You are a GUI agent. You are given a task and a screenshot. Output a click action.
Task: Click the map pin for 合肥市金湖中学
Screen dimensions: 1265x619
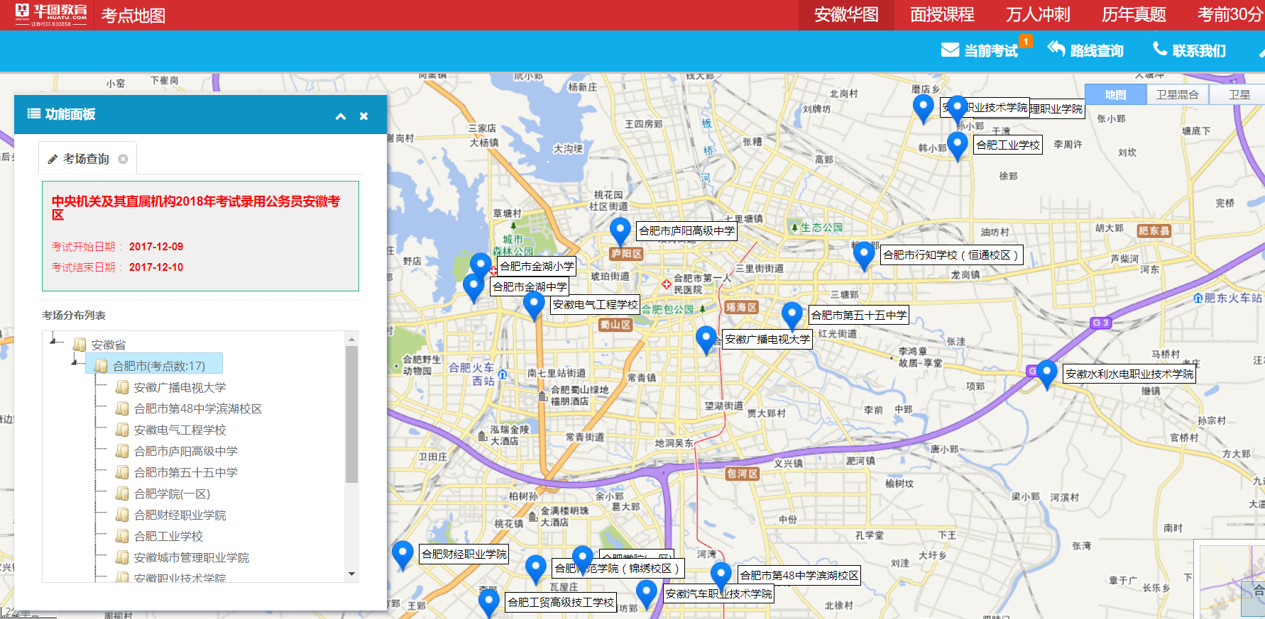[473, 289]
